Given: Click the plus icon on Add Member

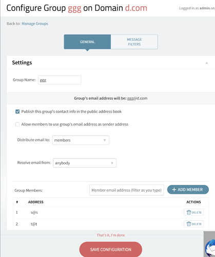Looking at the screenshot, I should click(x=174, y=190).
